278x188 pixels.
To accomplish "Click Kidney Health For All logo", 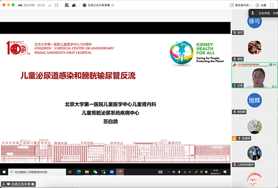I will pos(196,53).
